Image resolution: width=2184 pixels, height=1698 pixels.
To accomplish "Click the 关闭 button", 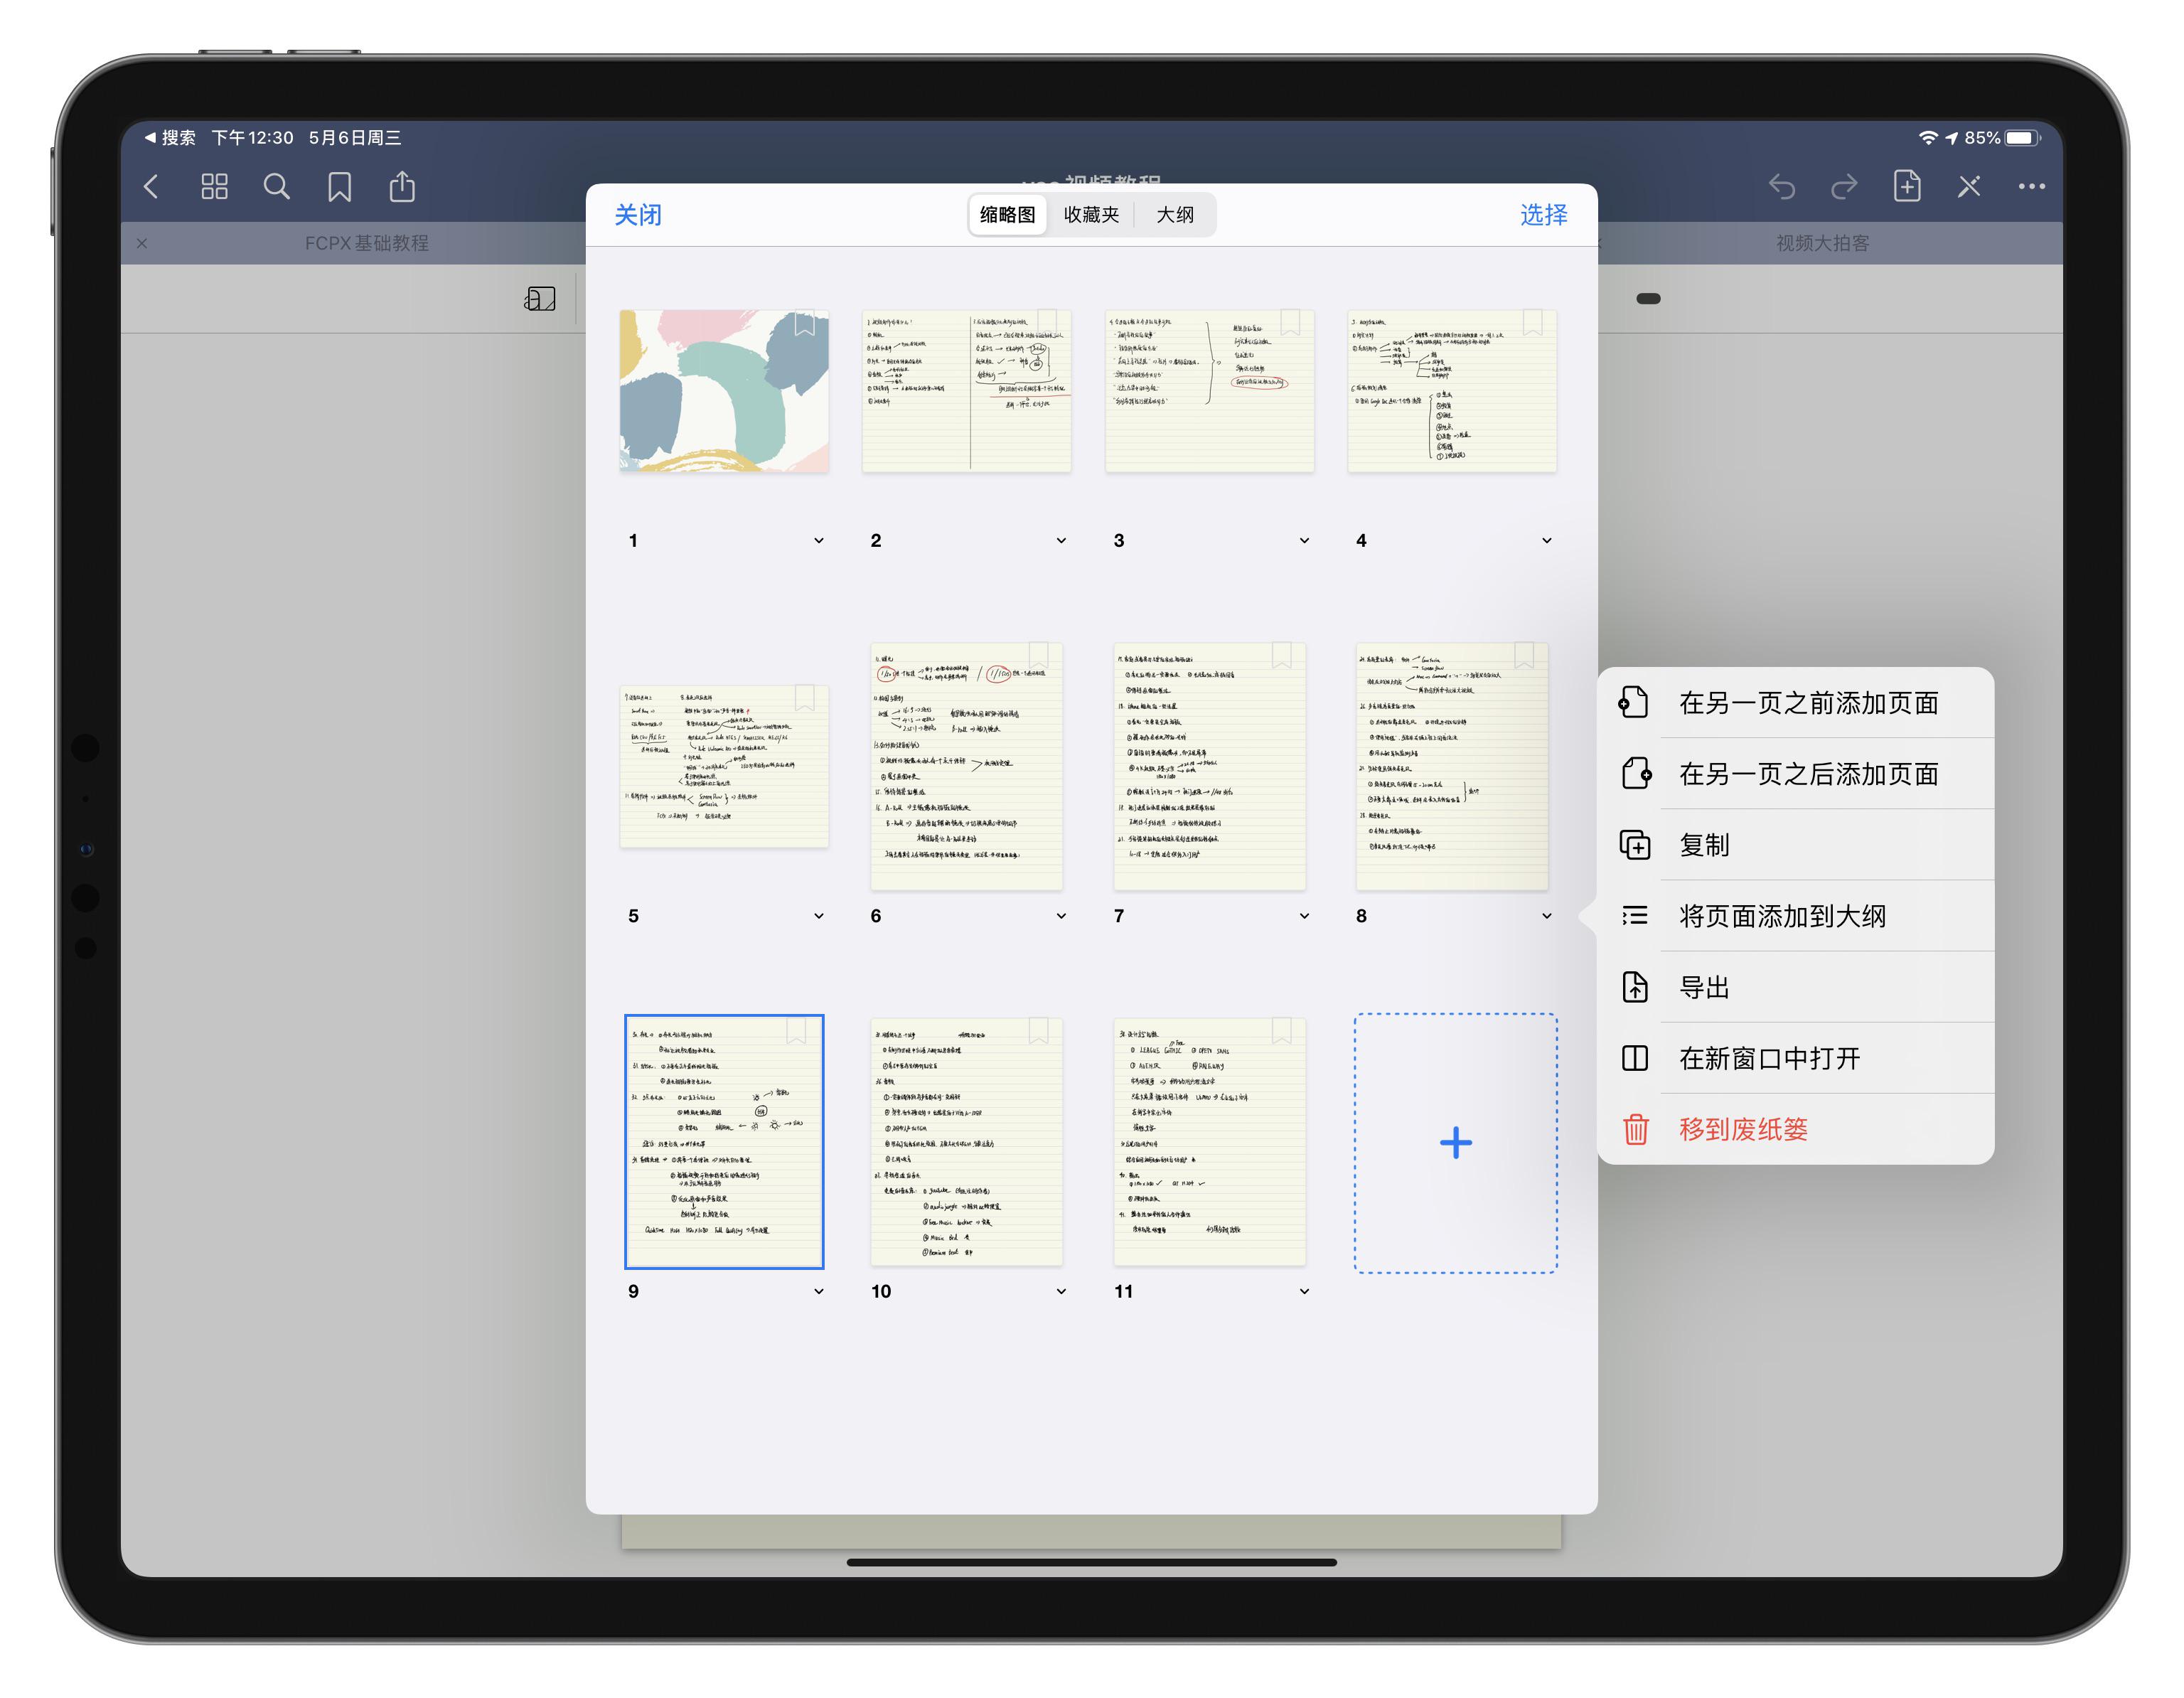I will 637,215.
